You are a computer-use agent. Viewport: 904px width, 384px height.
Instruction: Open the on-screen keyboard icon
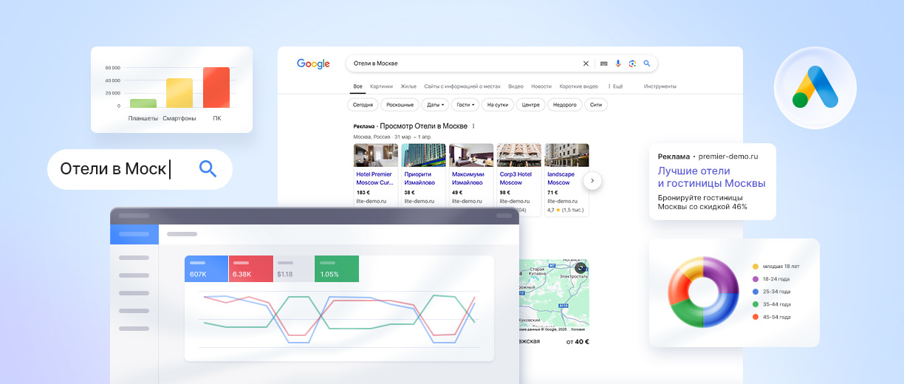[603, 64]
